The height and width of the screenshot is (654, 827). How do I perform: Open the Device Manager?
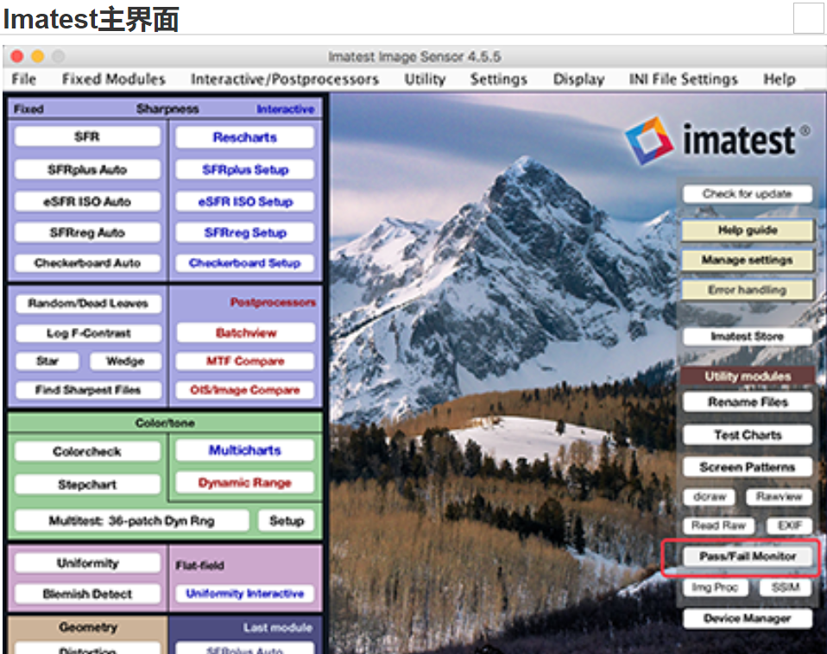click(x=746, y=618)
